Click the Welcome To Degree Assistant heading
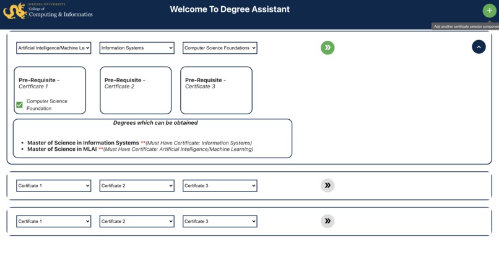Screen dimensions: 499x270 click(x=230, y=9)
